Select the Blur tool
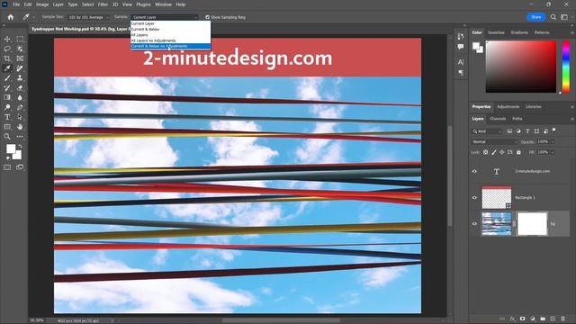The width and height of the screenshot is (576, 324). click(20, 97)
